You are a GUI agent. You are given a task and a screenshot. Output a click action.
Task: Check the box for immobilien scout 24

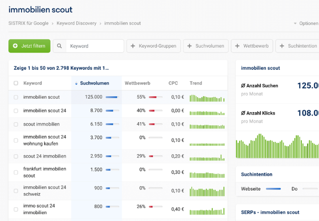(x=16, y=111)
